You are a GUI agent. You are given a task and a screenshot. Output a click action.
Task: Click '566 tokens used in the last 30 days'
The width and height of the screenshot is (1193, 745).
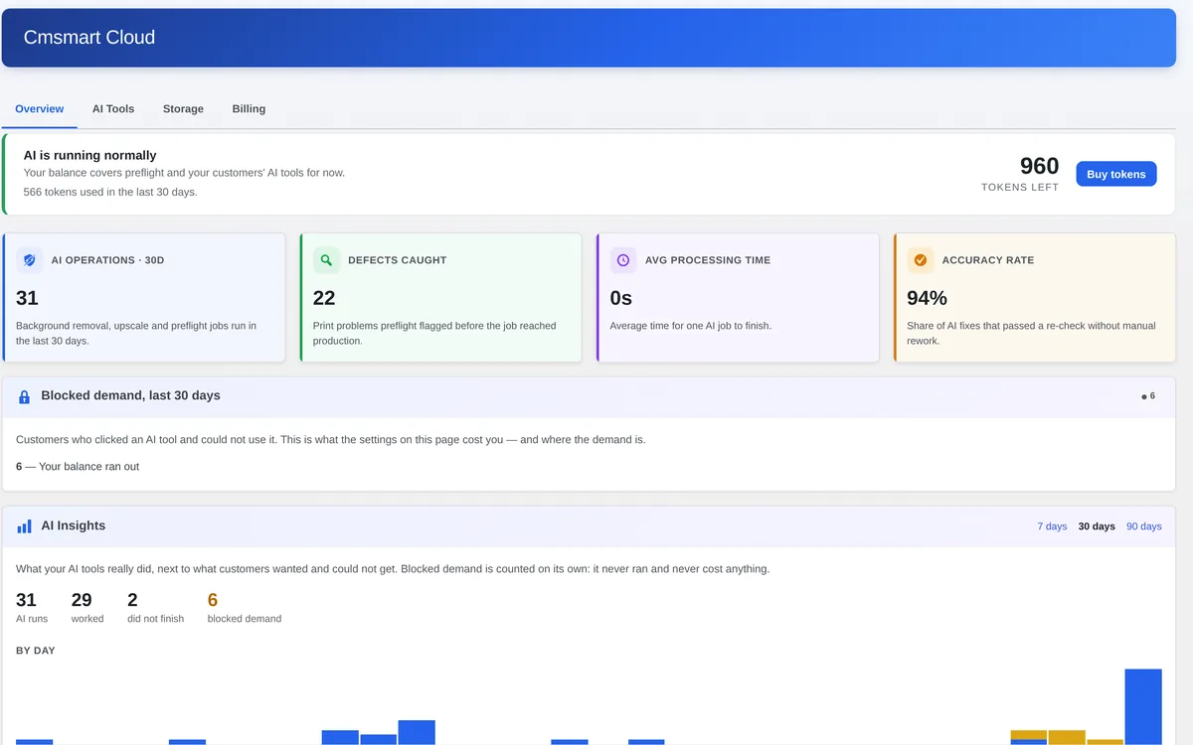tap(110, 192)
